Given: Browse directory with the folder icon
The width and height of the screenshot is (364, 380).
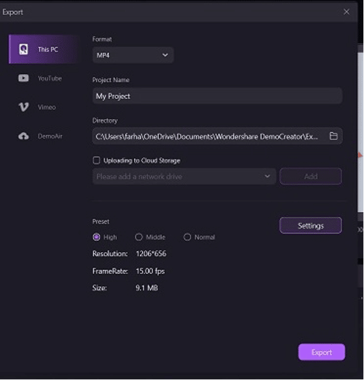Looking at the screenshot, I should click(333, 136).
